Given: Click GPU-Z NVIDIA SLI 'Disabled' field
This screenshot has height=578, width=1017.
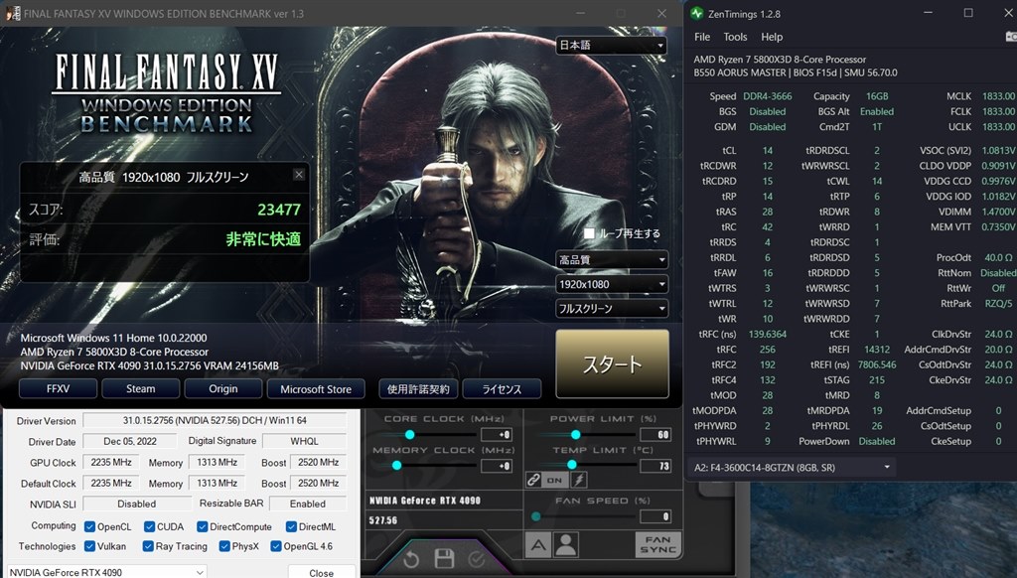Looking at the screenshot, I should pyautogui.click(x=137, y=504).
